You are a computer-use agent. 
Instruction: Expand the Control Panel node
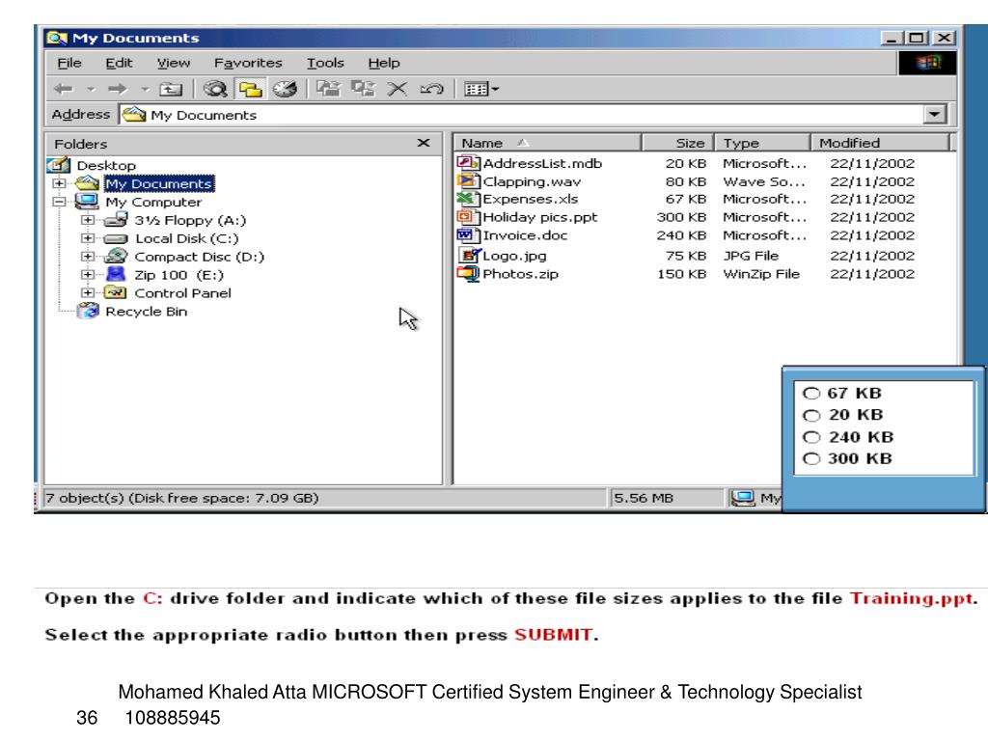(x=88, y=293)
